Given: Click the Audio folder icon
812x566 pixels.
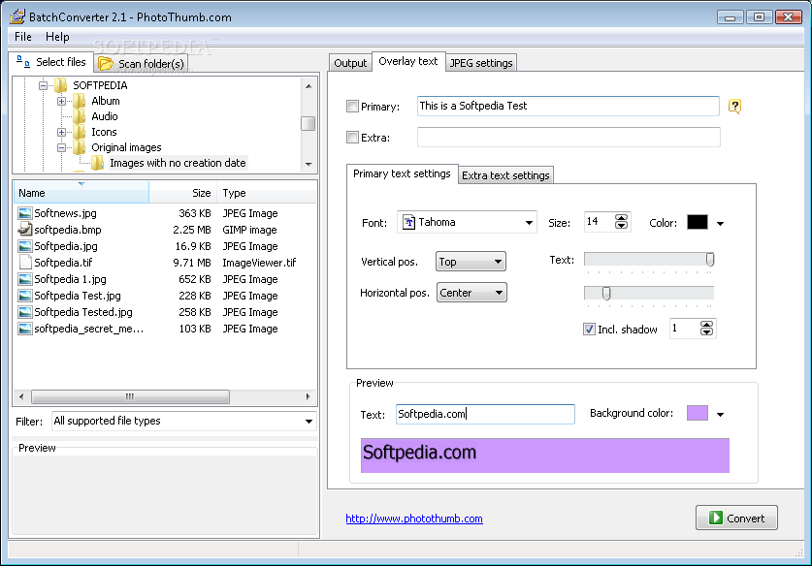Looking at the screenshot, I should 80,116.
